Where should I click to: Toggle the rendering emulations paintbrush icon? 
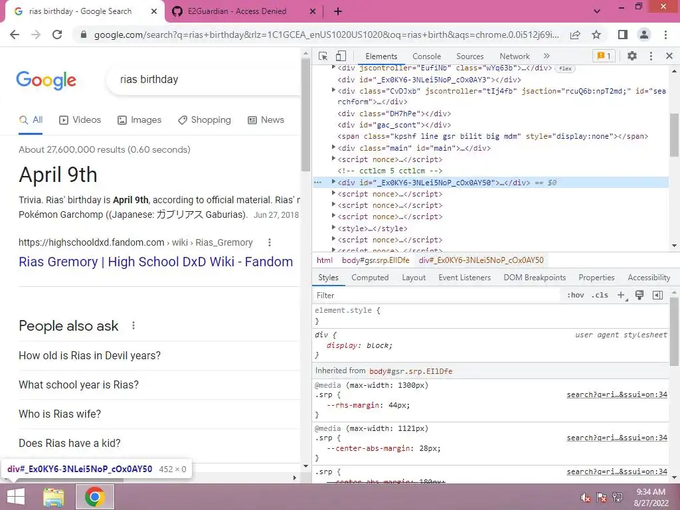pos(639,296)
